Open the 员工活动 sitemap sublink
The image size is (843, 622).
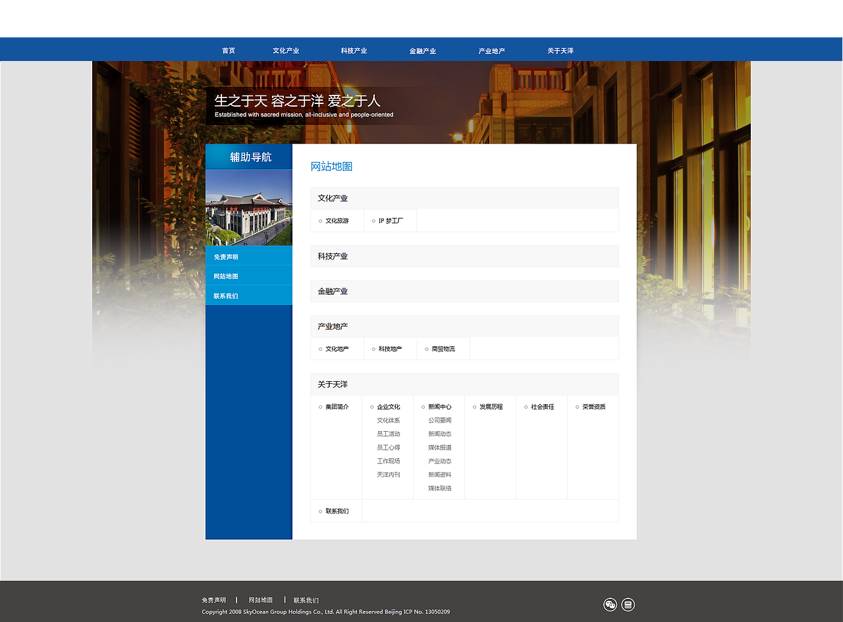point(389,434)
